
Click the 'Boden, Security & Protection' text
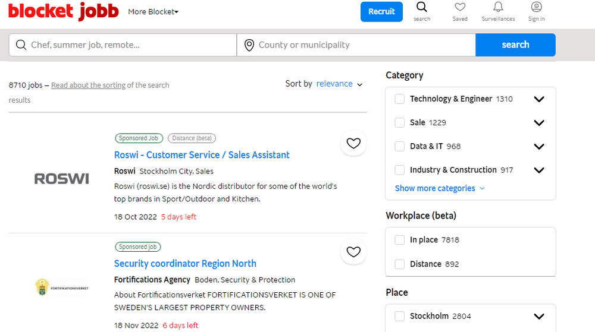(x=245, y=280)
